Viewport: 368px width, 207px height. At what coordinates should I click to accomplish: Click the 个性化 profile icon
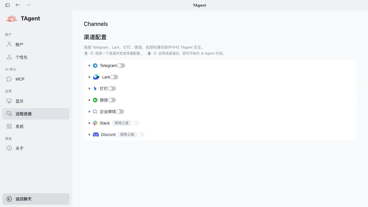click(x=9, y=57)
